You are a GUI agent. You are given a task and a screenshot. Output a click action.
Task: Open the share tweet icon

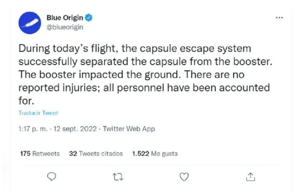point(251,176)
